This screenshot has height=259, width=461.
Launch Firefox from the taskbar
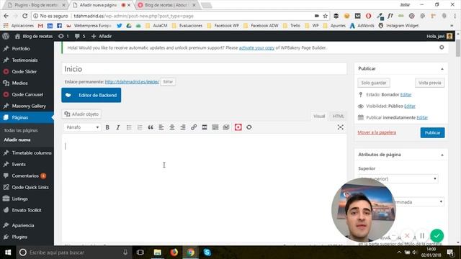point(174,253)
